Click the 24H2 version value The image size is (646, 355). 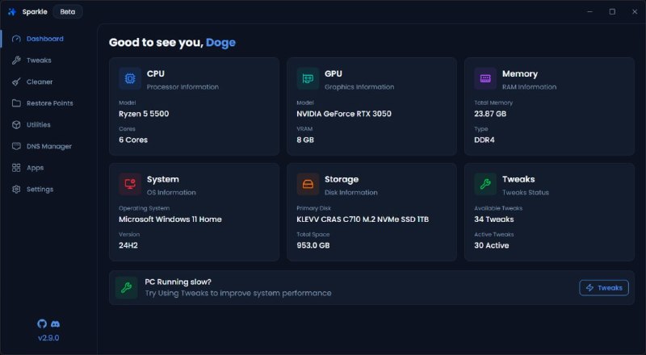pos(128,245)
